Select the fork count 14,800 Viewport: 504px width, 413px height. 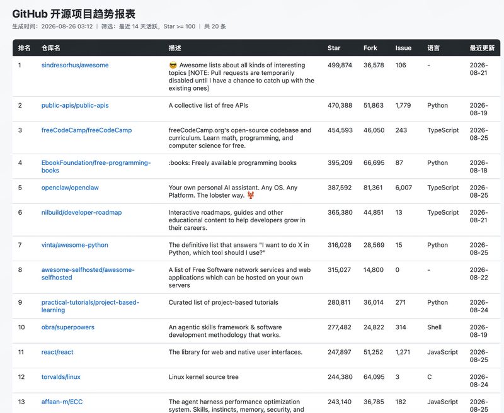(374, 269)
